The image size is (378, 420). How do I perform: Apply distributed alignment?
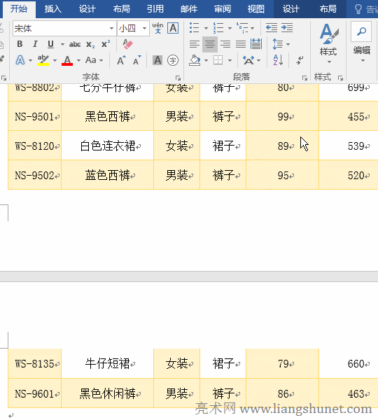pyautogui.click(x=256, y=44)
